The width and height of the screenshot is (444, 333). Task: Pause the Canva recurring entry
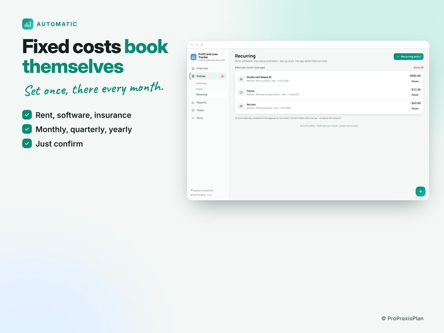pyautogui.click(x=415, y=95)
